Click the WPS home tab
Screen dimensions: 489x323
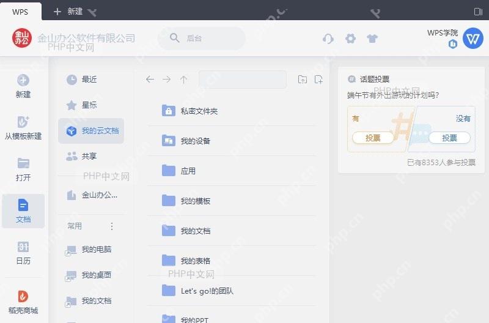[x=20, y=12]
